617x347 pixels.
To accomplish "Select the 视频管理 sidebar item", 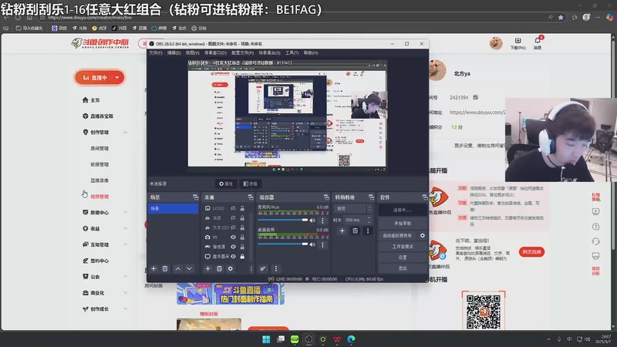I will [x=99, y=197].
